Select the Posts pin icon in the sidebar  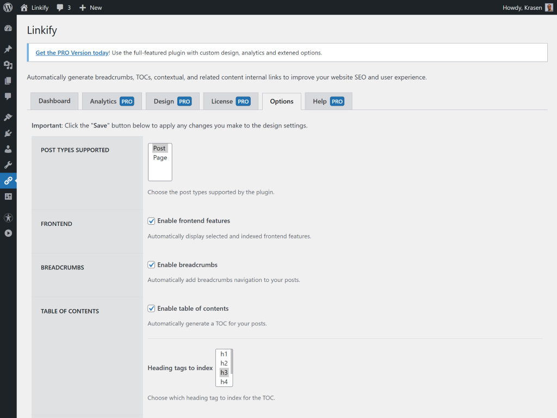coord(8,48)
